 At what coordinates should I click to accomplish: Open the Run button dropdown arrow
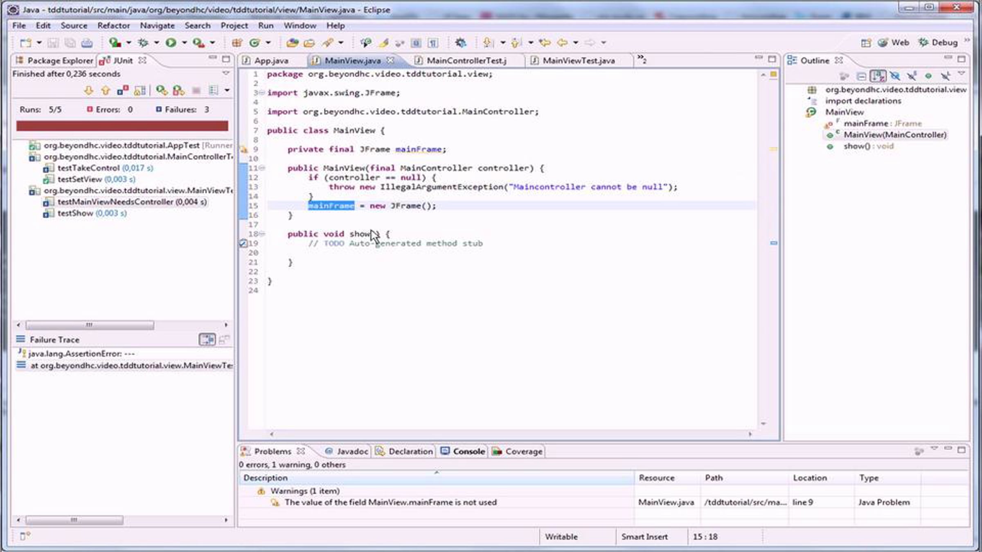click(x=185, y=43)
